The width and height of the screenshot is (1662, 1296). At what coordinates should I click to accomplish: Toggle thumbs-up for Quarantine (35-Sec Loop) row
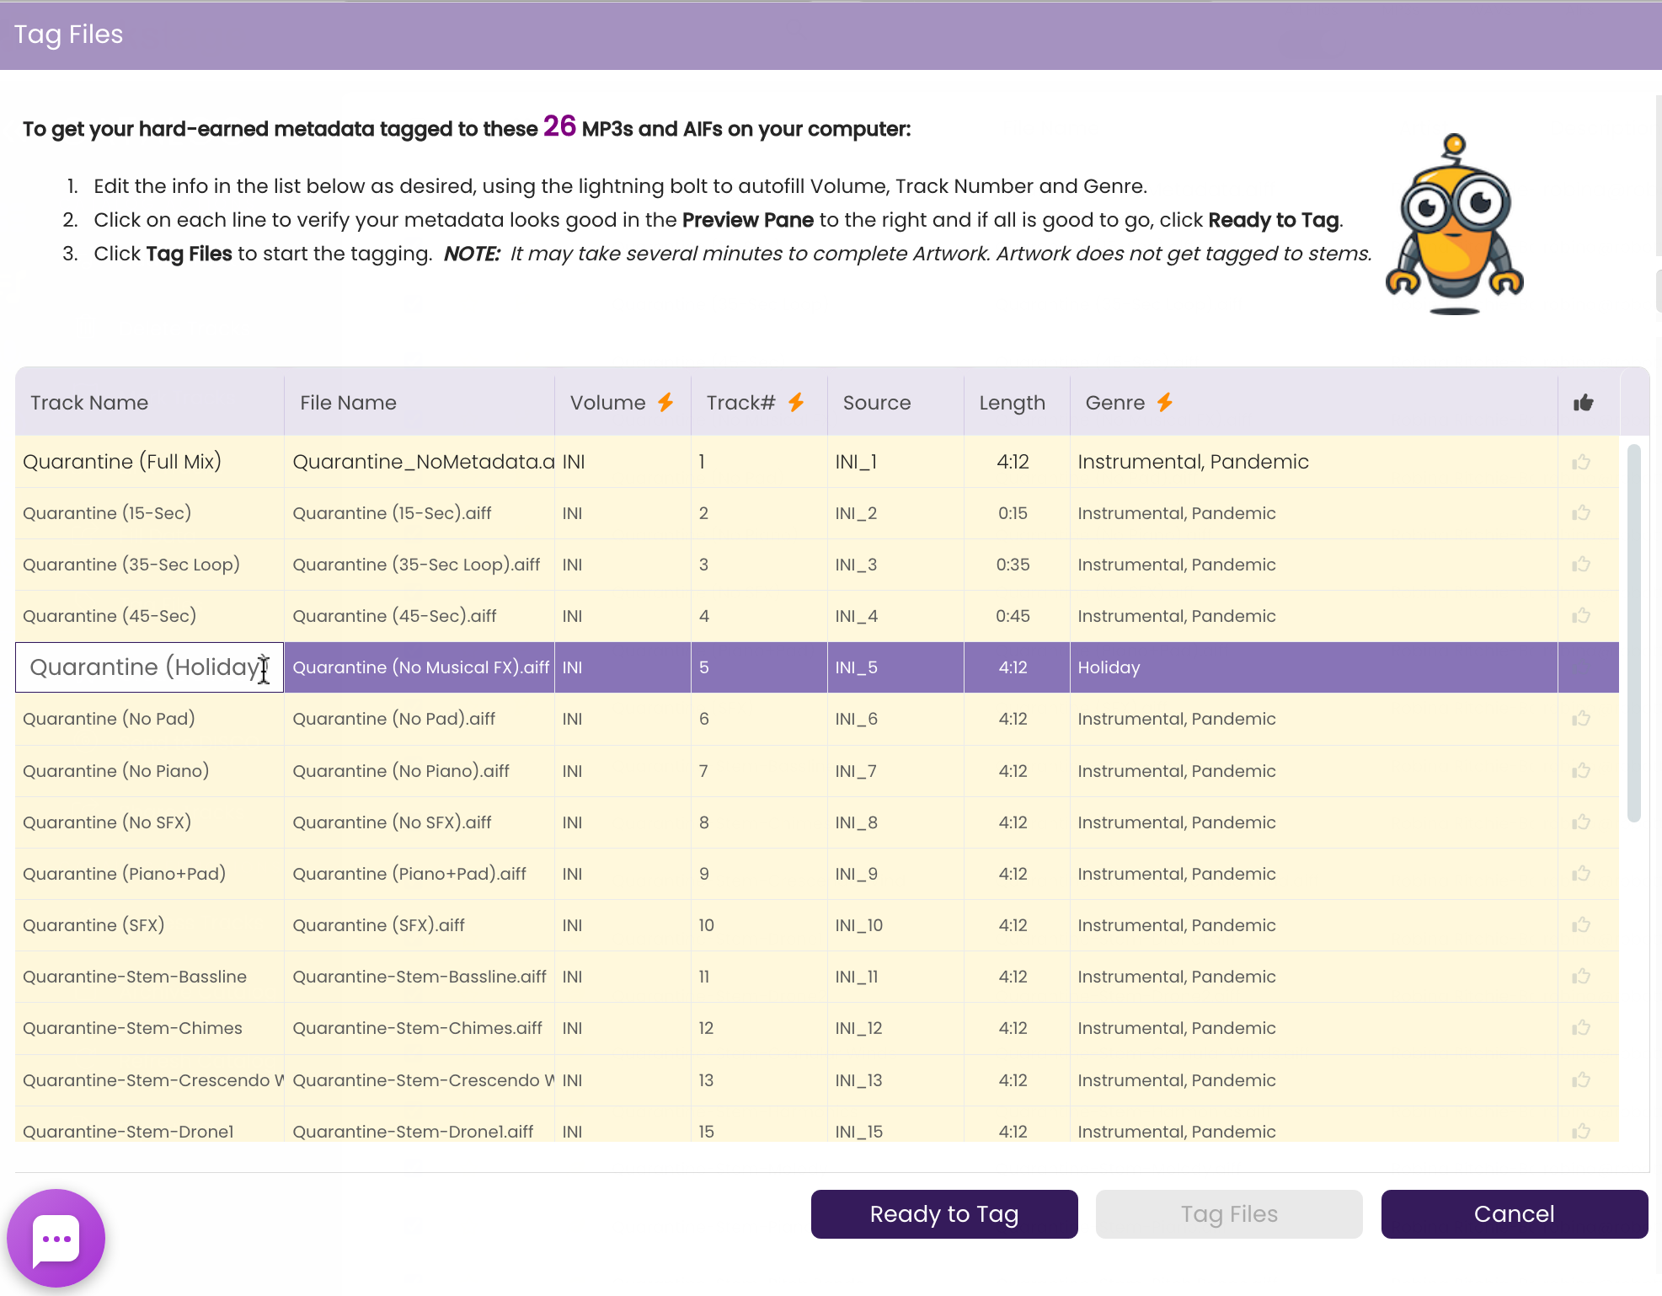coord(1581,565)
